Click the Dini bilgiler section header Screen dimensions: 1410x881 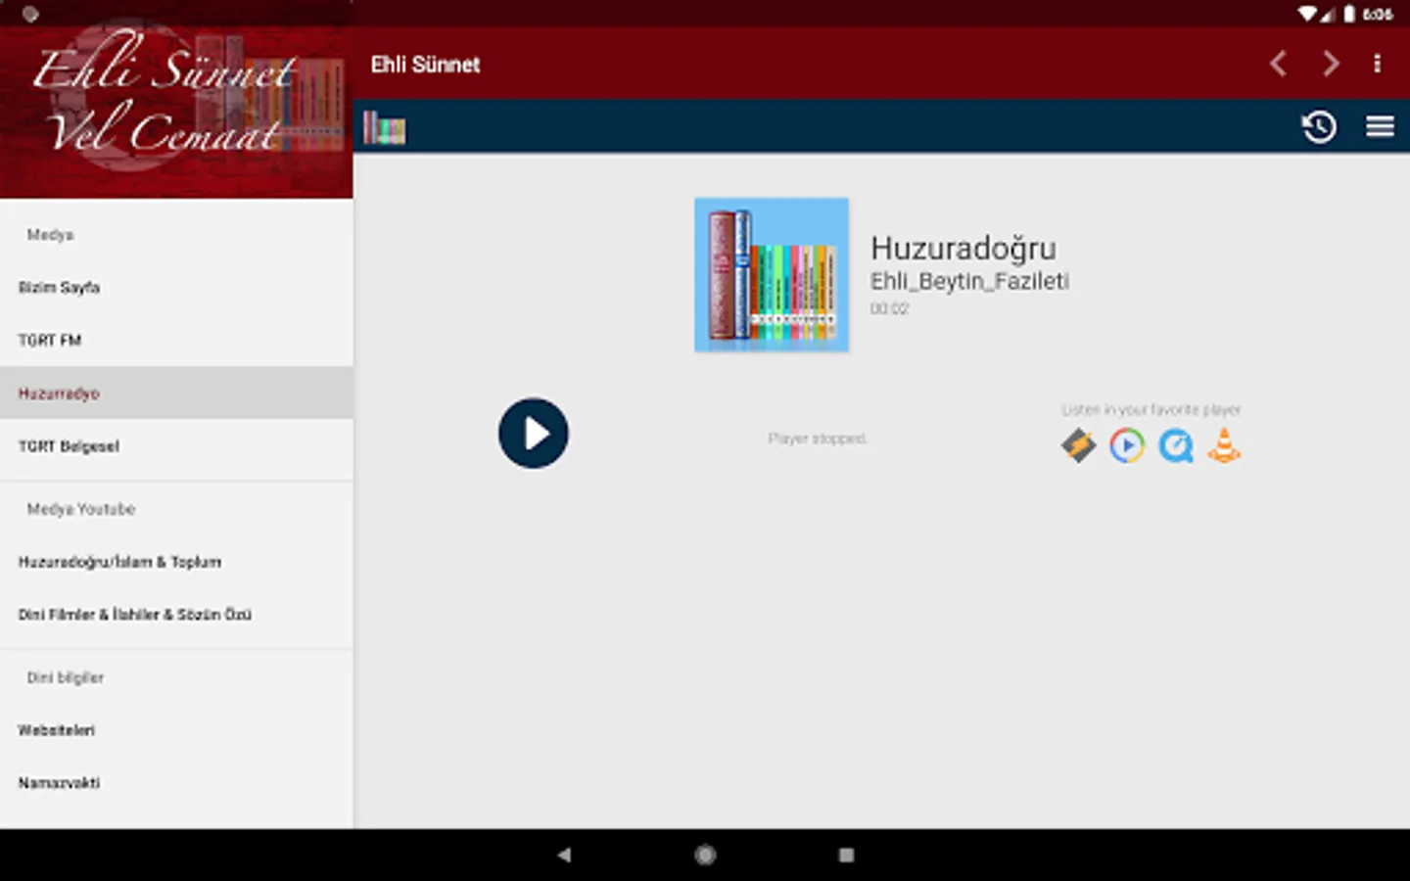pos(65,677)
